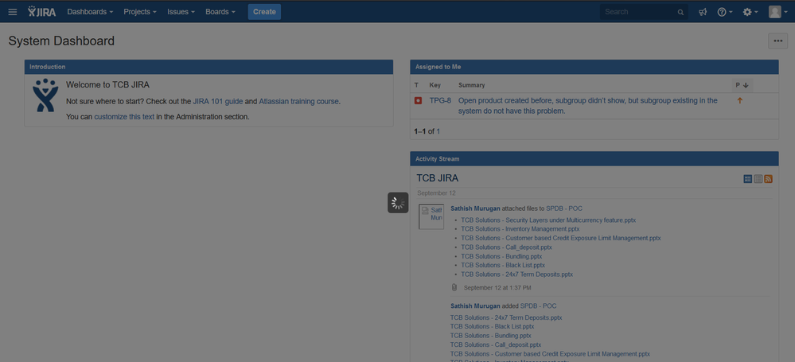Click the Introduction gadget title bar
Screen dimensions: 795x362
point(208,67)
